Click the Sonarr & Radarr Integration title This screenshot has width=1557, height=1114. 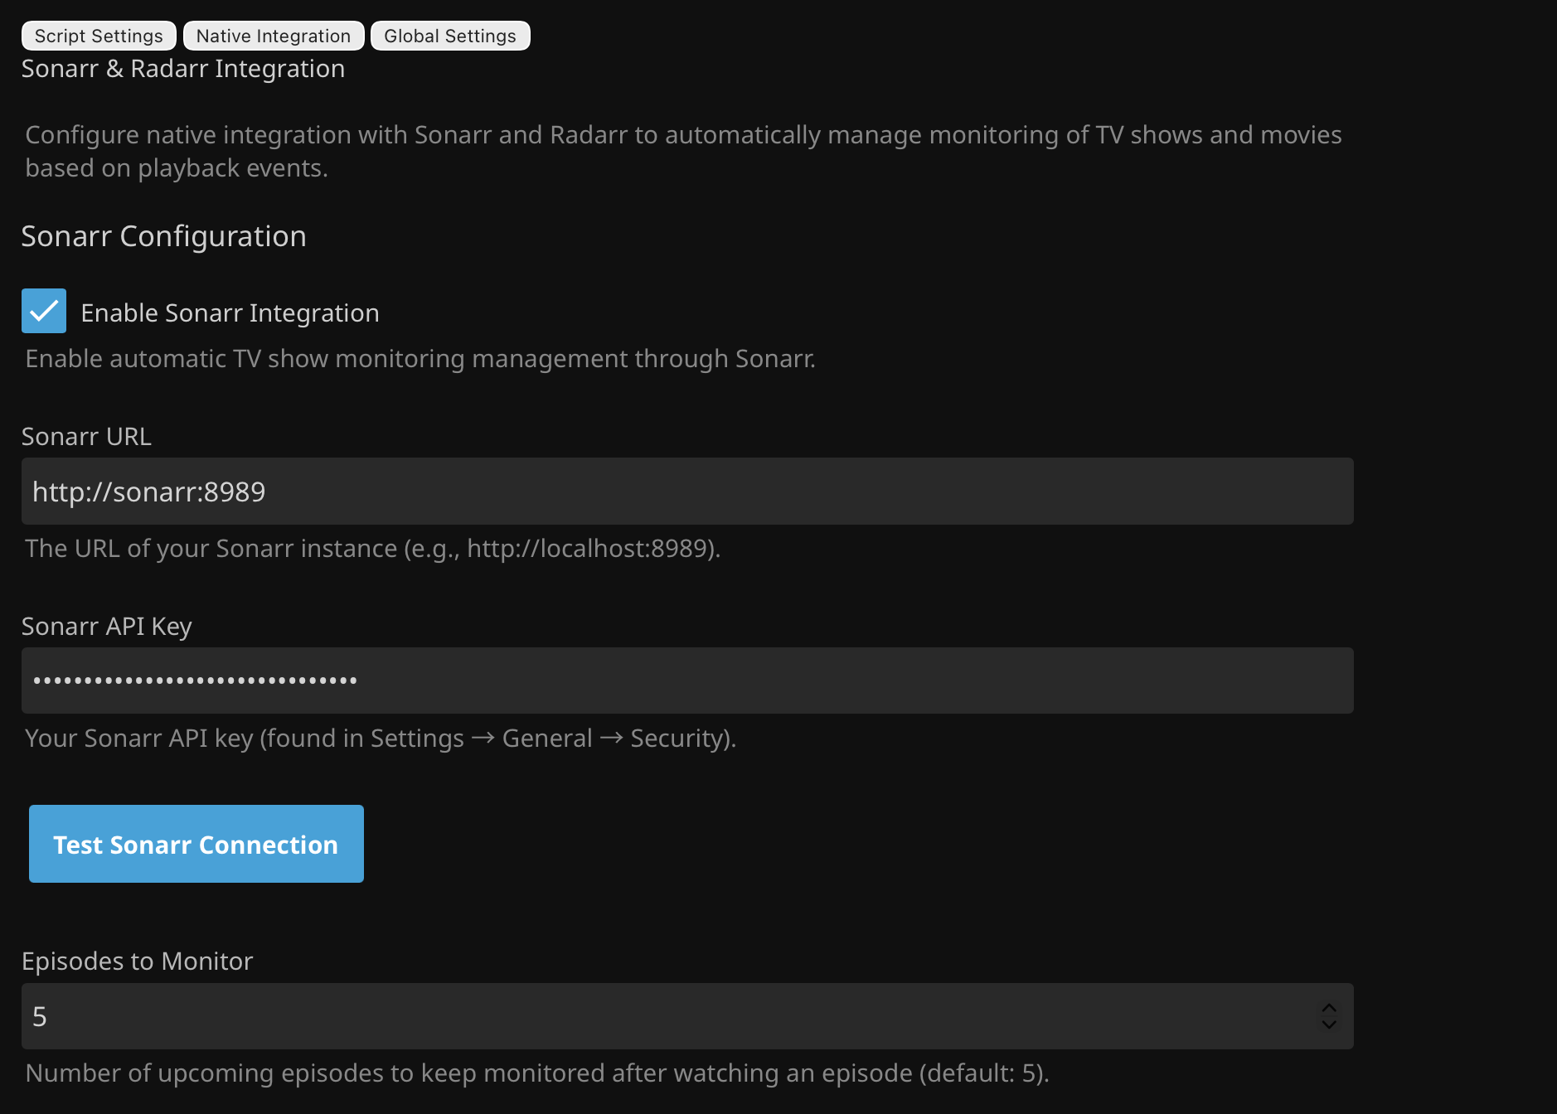point(182,69)
